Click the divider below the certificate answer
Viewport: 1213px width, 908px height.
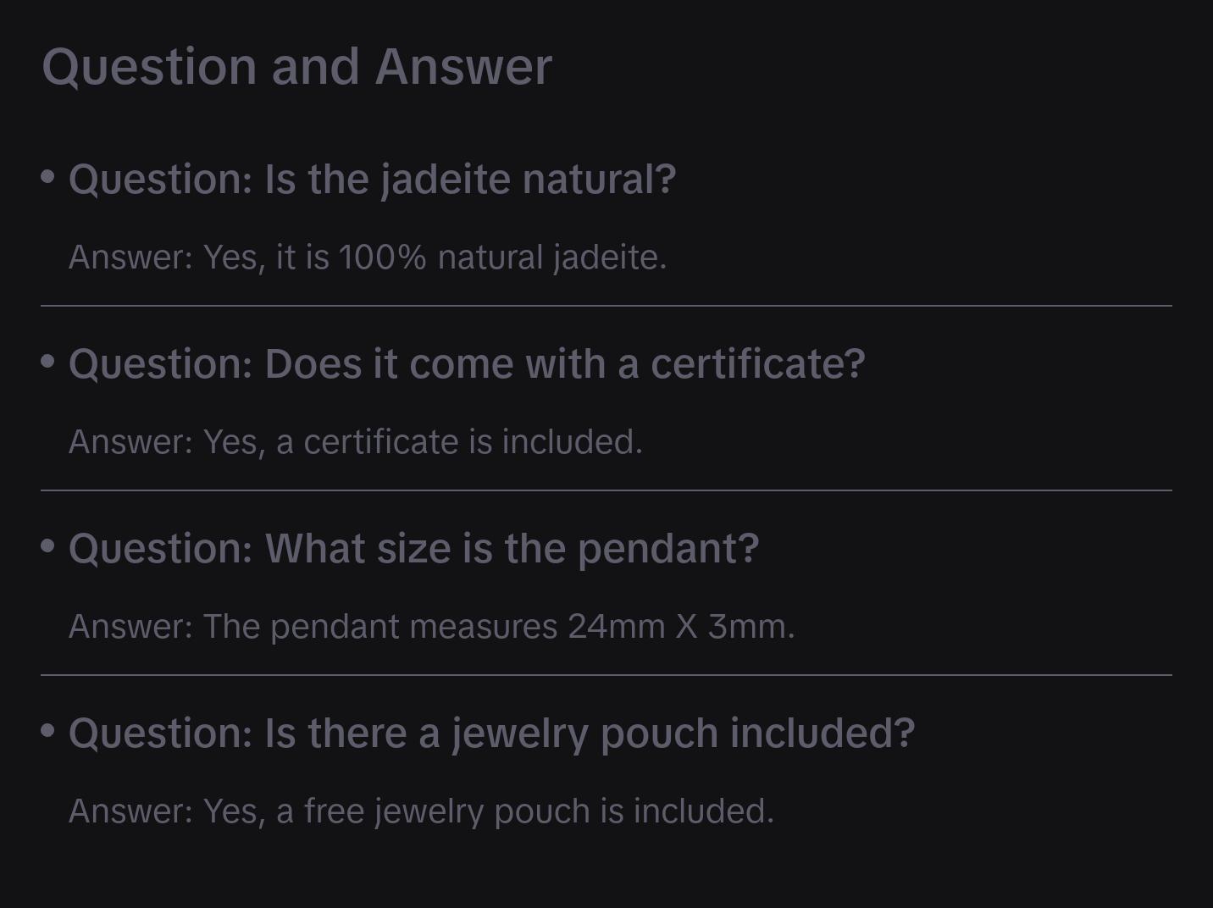(606, 490)
